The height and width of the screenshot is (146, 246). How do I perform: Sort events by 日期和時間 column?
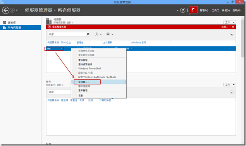tap(105, 100)
